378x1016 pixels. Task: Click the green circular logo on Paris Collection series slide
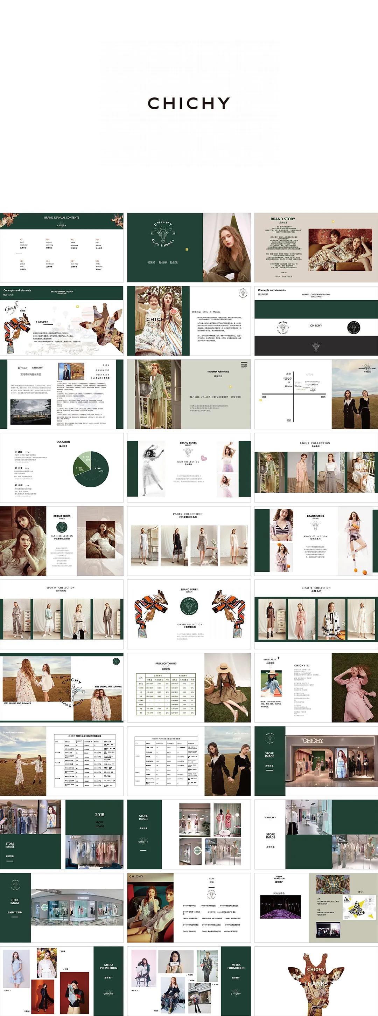[62, 527]
